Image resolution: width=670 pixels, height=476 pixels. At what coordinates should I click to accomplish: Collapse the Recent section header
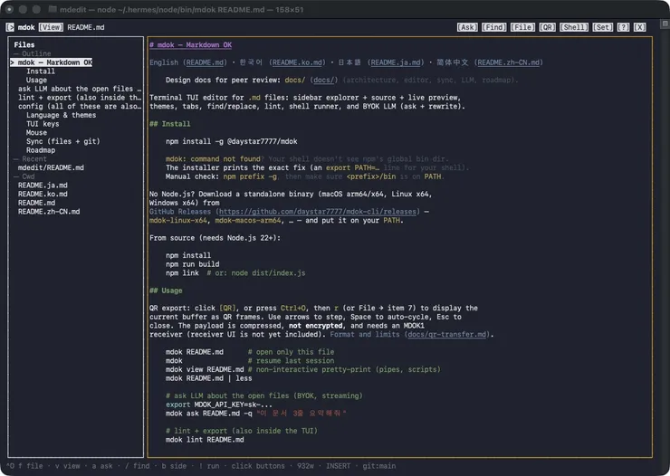pos(31,158)
